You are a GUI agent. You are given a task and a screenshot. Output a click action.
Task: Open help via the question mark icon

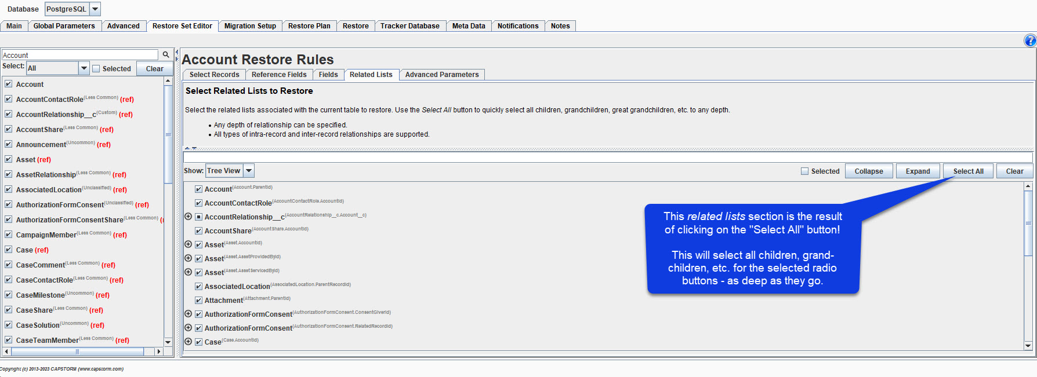(1030, 41)
